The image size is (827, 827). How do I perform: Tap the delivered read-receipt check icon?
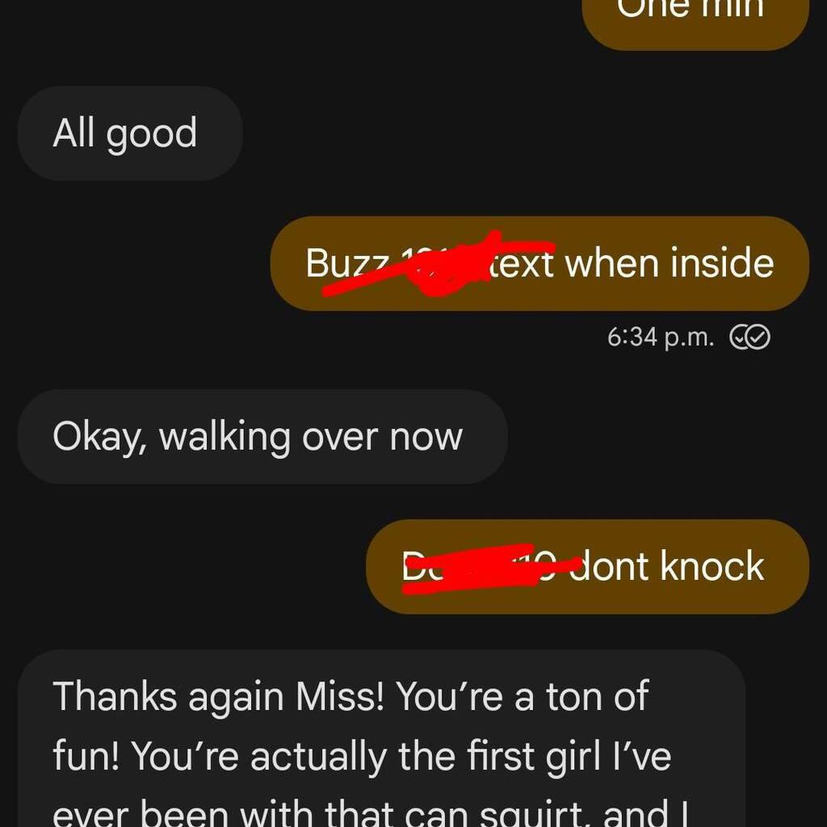[x=749, y=337]
